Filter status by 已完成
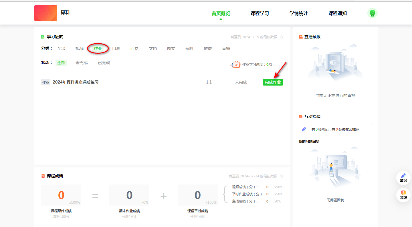 coord(104,63)
